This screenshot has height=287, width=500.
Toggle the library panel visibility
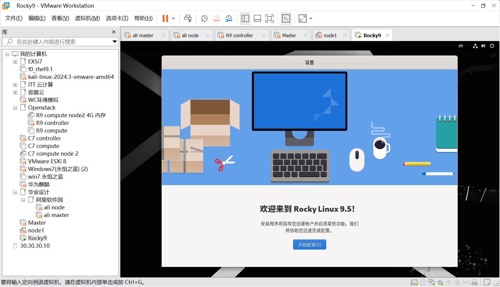click(x=245, y=18)
